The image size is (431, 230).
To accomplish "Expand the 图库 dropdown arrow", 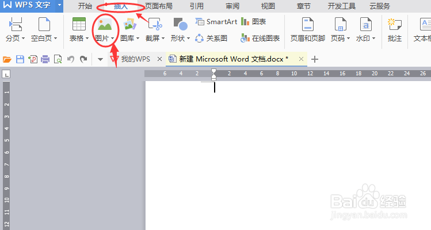I will [138, 39].
